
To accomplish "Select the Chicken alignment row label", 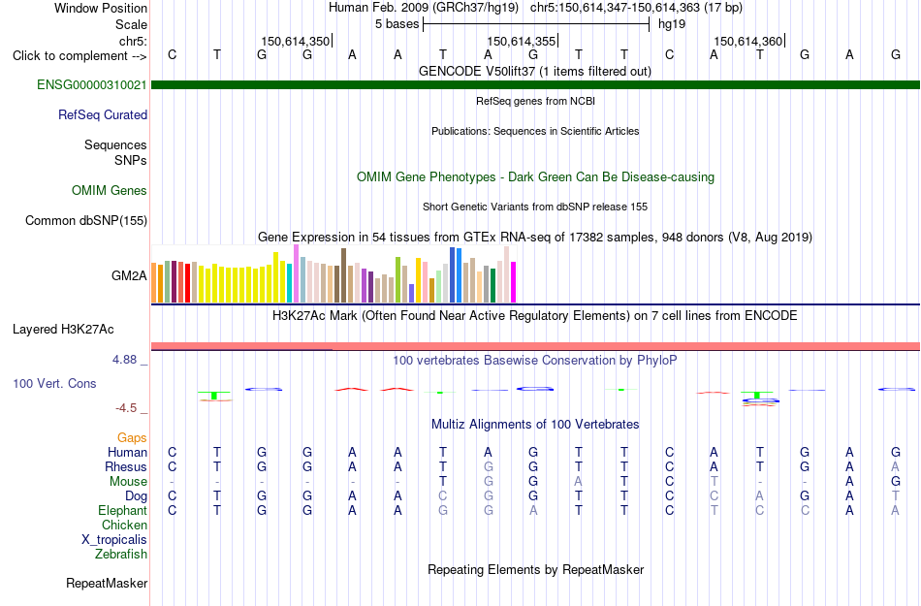I will click(124, 525).
